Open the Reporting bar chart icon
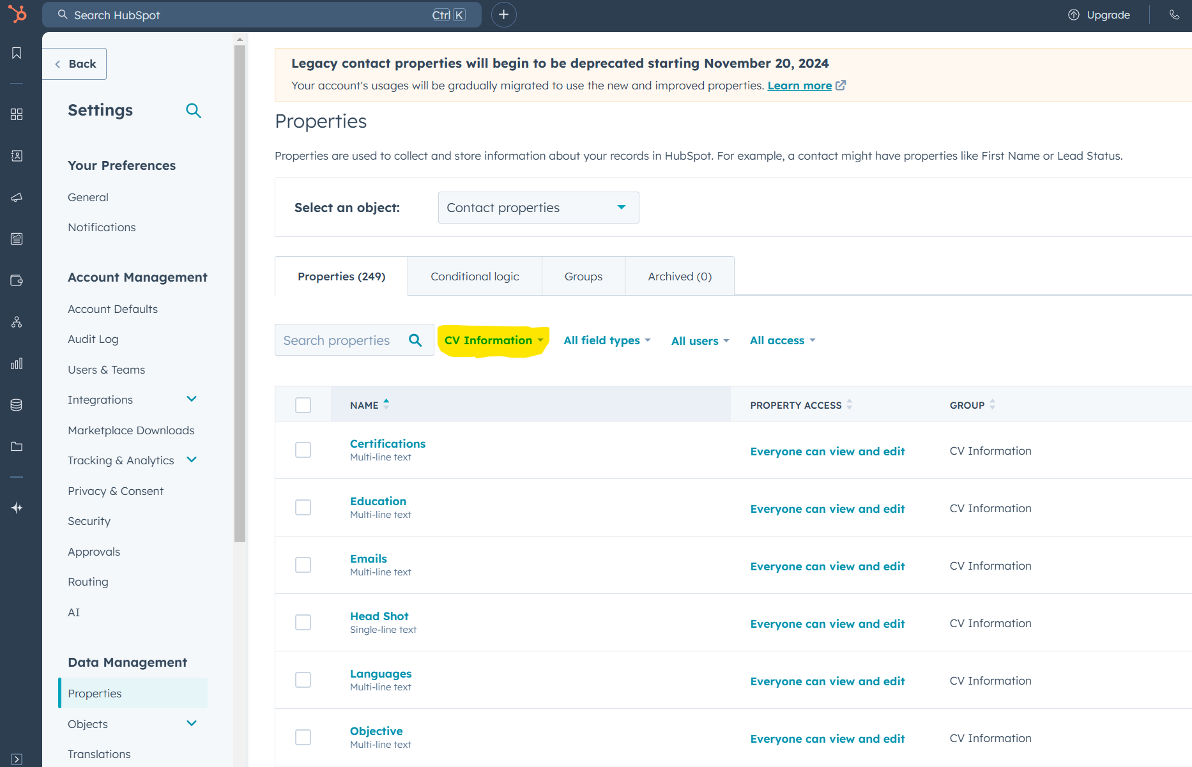Viewport: 1192px width, 767px height. [17, 363]
